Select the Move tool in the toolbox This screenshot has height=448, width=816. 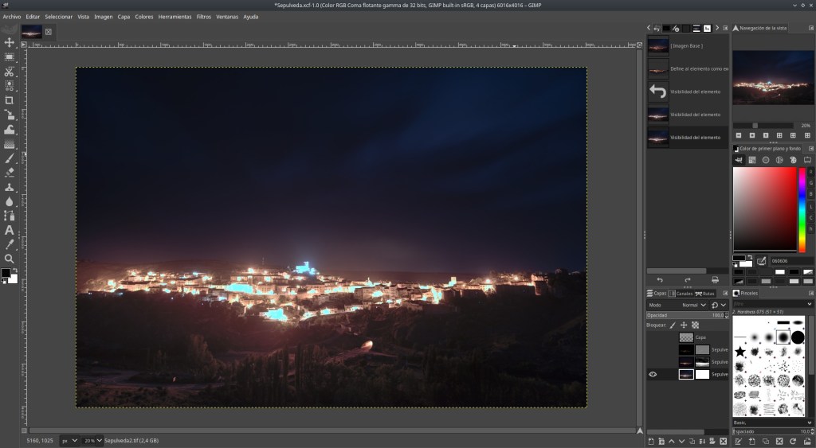click(x=10, y=42)
